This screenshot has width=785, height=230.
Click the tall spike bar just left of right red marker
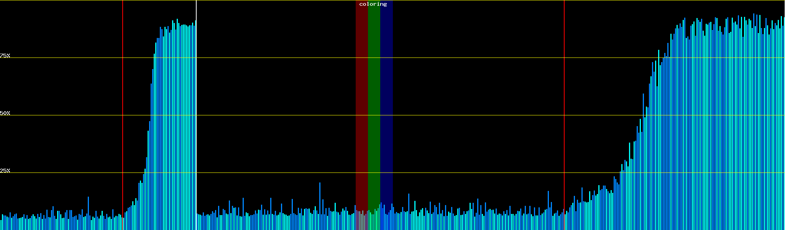[548, 207]
